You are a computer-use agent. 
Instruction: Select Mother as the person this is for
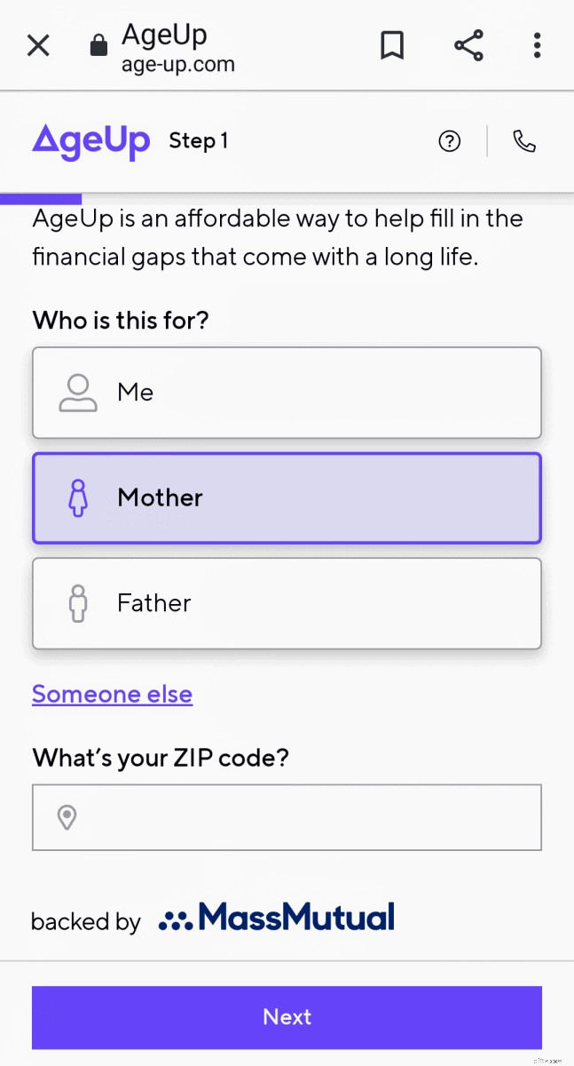pos(287,497)
